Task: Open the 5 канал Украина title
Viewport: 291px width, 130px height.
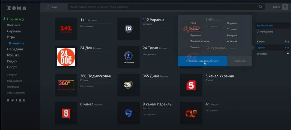Action: click(220, 76)
